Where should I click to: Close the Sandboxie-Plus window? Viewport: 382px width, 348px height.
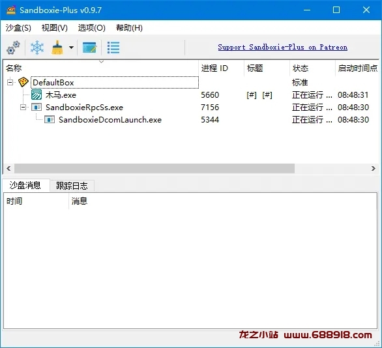click(366, 10)
